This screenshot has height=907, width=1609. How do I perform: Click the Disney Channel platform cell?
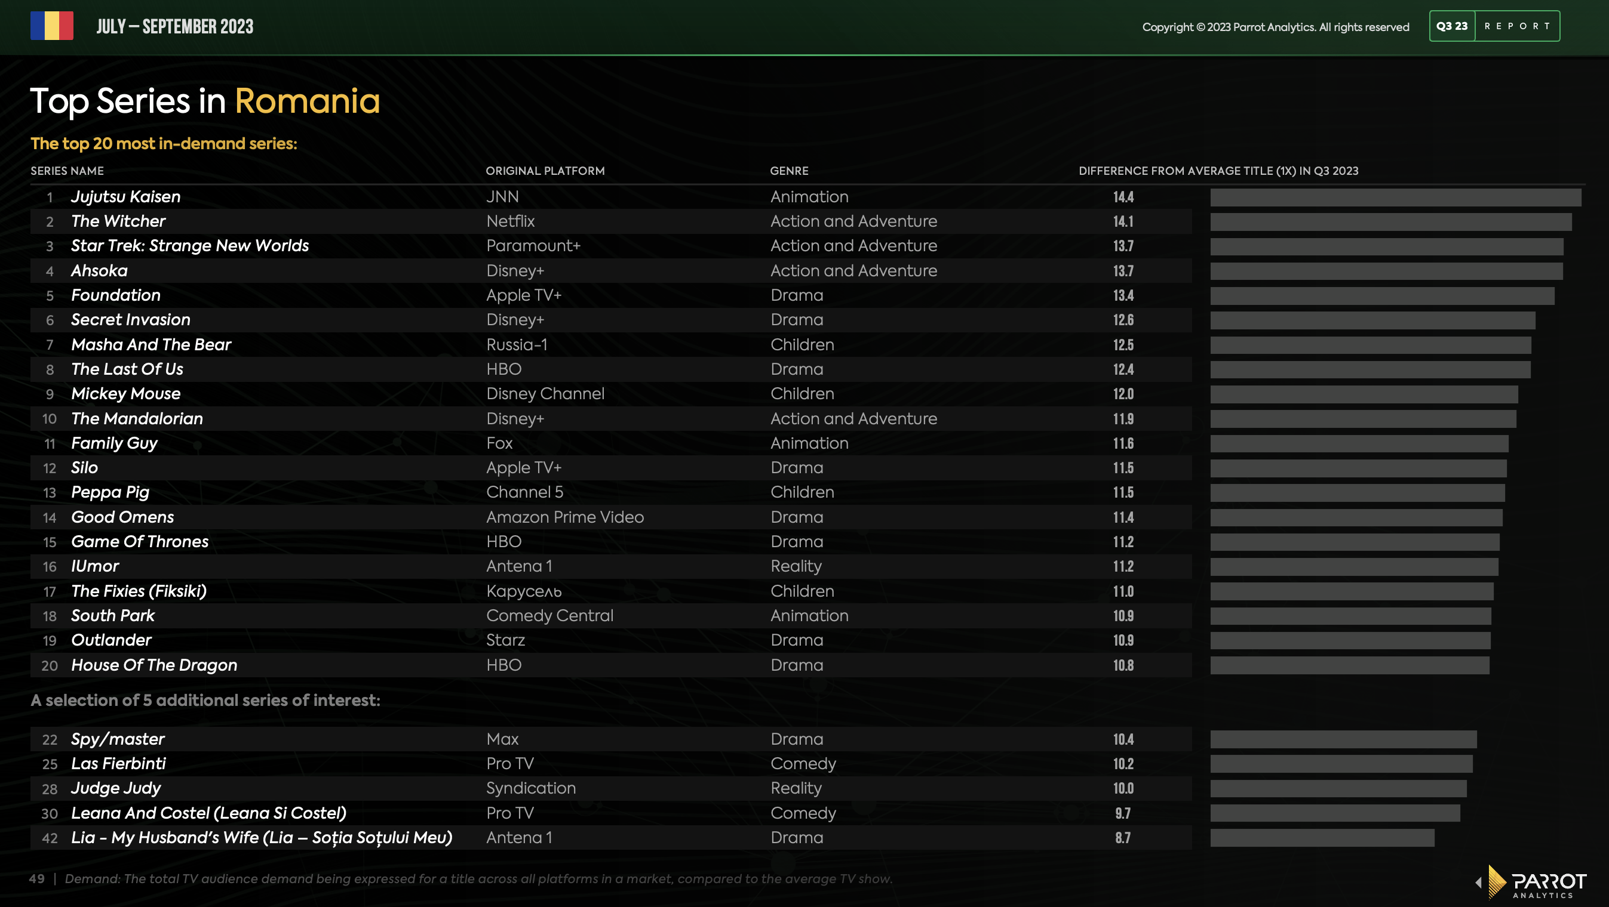click(545, 393)
